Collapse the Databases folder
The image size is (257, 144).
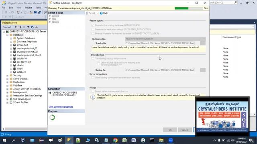[7, 35]
